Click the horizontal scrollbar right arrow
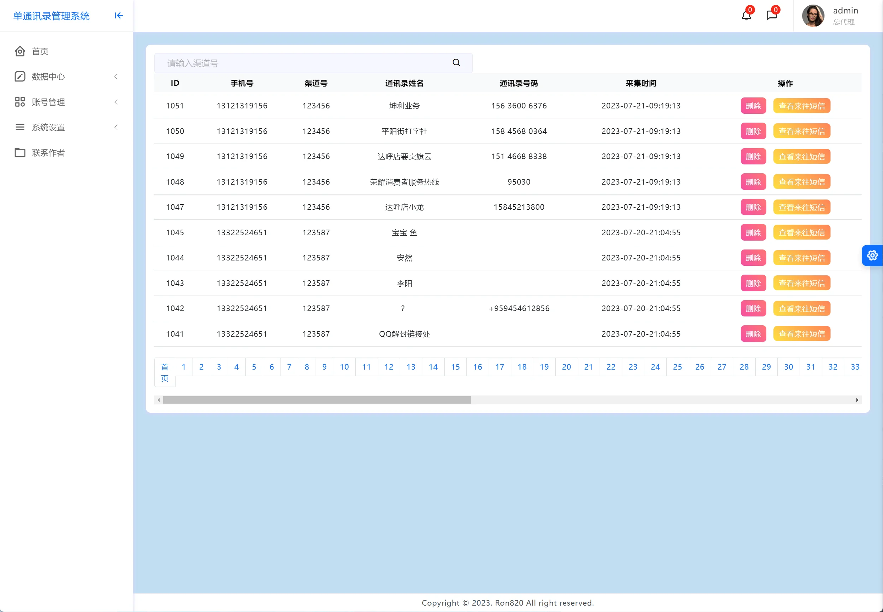The image size is (883, 612). [x=857, y=400]
